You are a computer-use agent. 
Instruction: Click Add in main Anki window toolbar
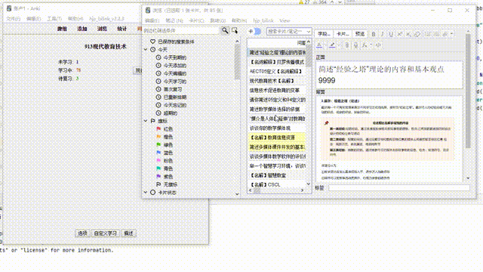[x=82, y=29]
